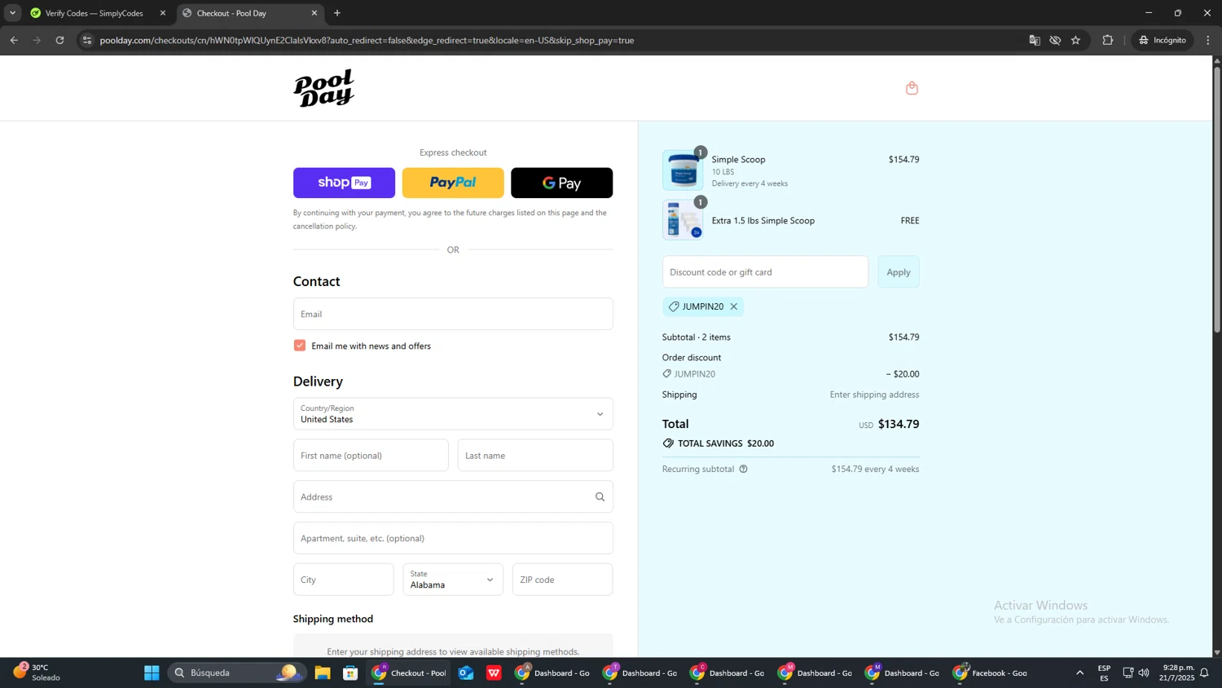Pay with Google Pay express checkout
The image size is (1222, 688).
[x=562, y=183]
